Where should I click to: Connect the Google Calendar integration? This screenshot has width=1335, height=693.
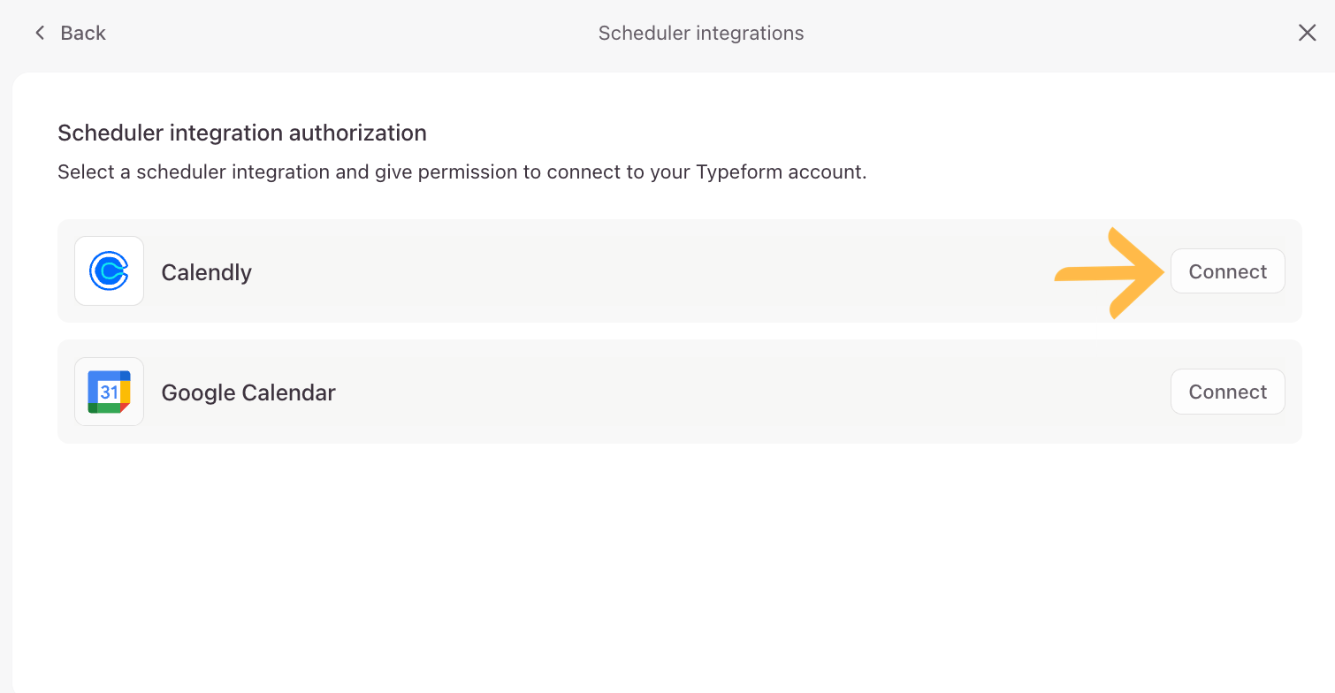coord(1227,392)
